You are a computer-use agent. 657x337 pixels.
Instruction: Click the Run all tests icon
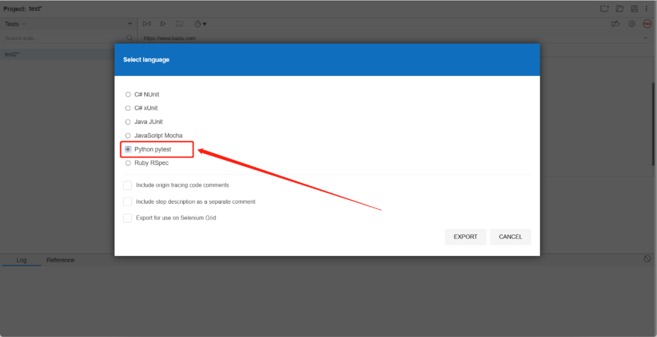[147, 24]
